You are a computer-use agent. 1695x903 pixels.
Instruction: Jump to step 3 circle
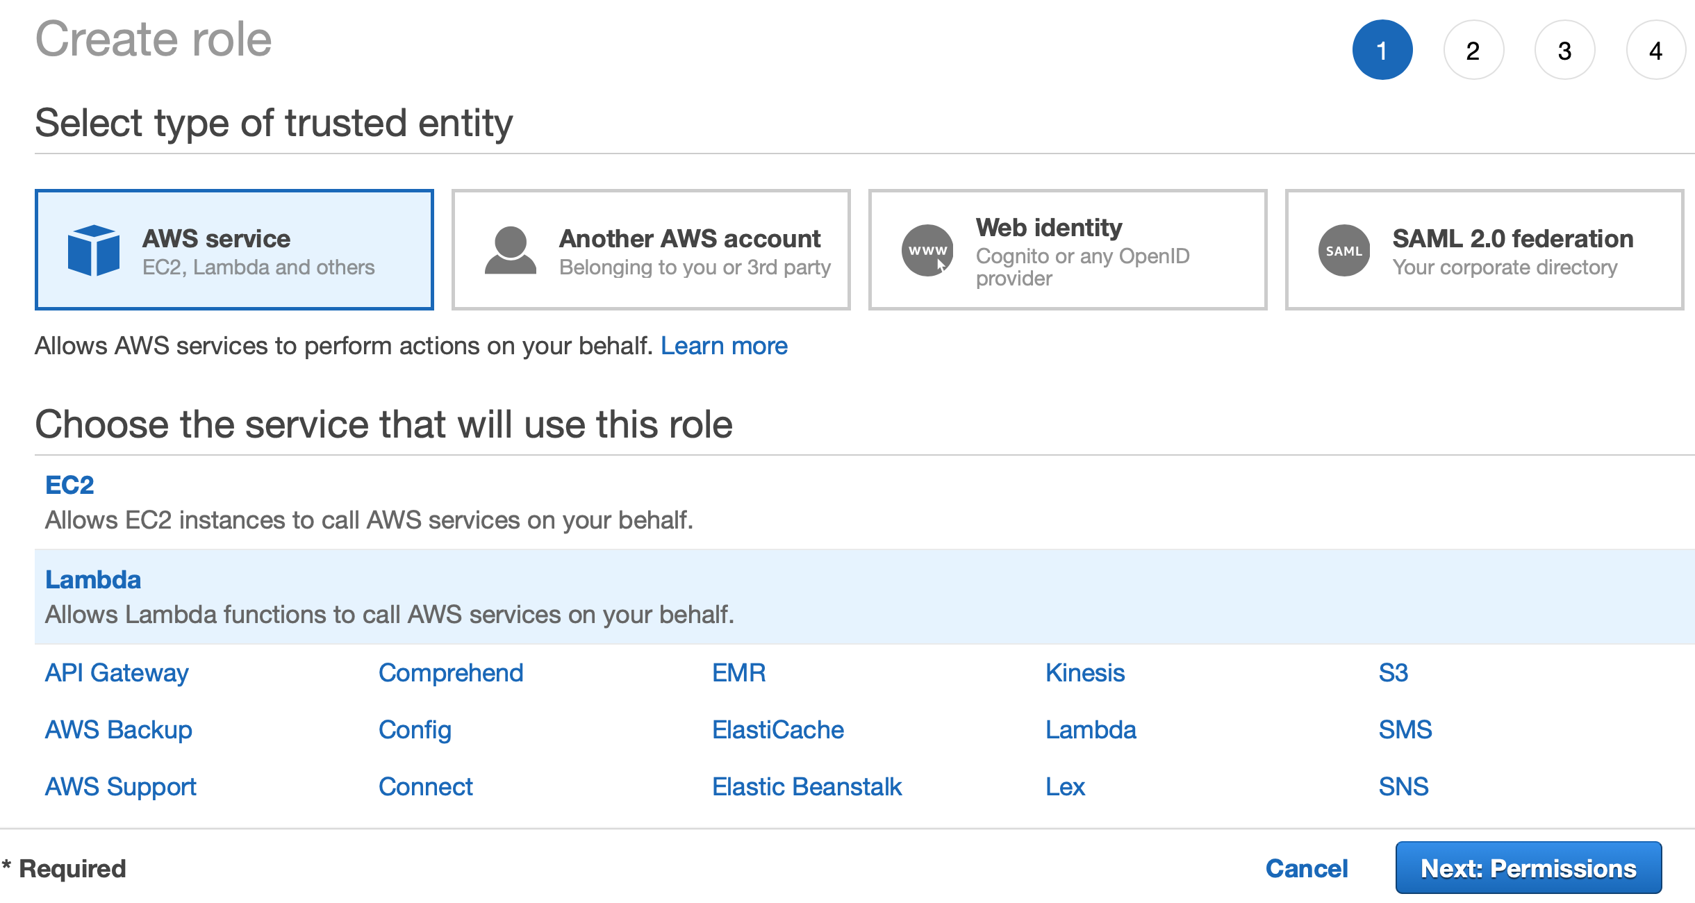click(1564, 50)
